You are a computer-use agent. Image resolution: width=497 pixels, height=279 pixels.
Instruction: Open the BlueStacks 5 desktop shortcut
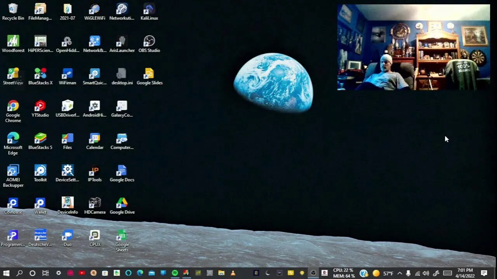[x=40, y=141]
